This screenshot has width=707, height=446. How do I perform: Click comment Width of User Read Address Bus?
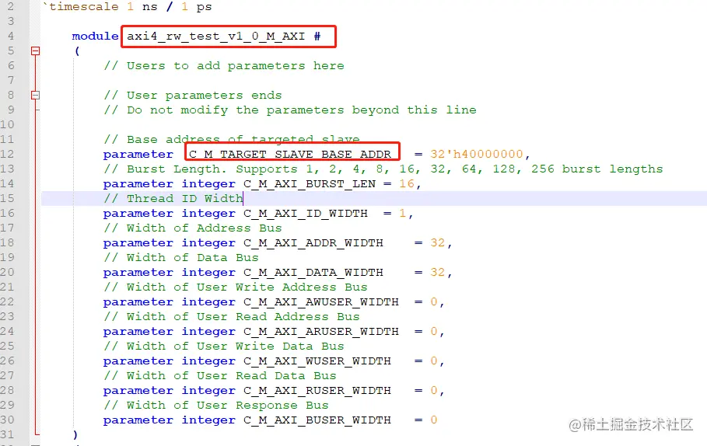(x=231, y=317)
